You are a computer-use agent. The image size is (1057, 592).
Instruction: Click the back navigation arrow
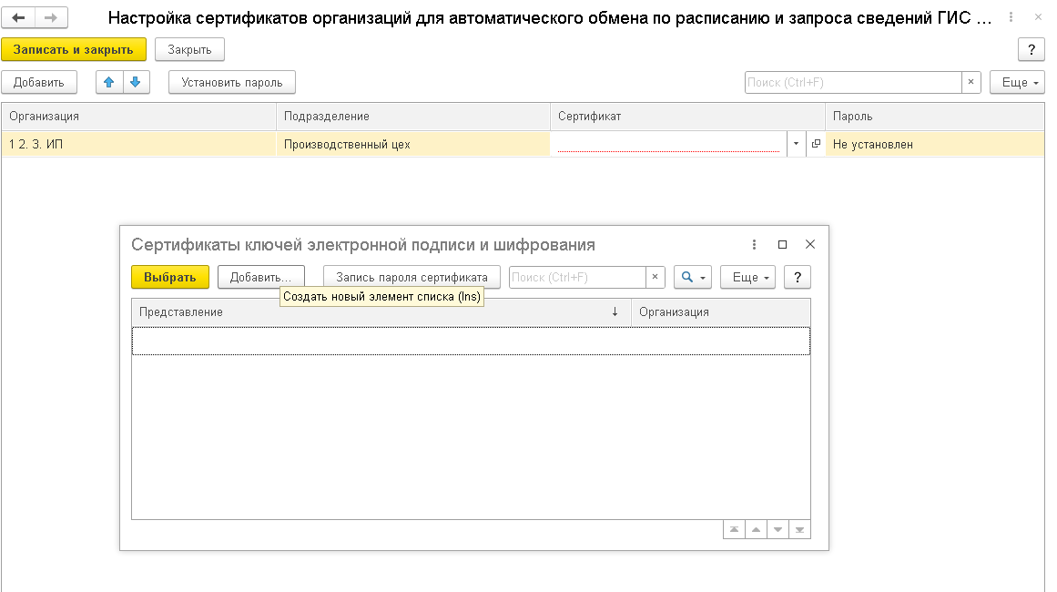click(18, 18)
